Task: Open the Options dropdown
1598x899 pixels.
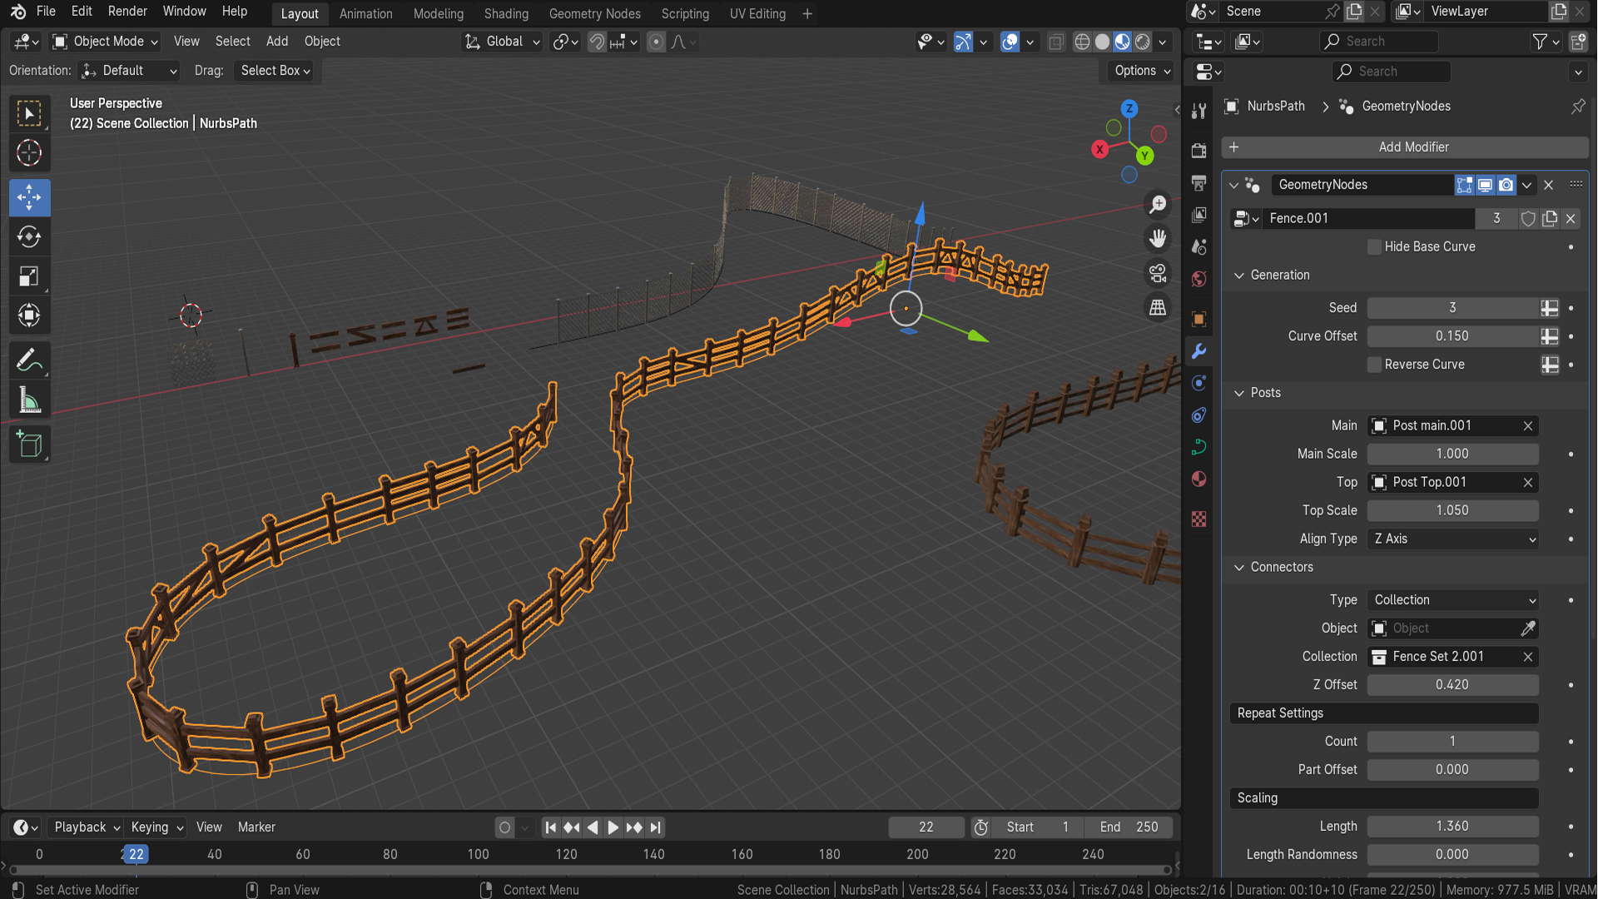Action: point(1142,71)
